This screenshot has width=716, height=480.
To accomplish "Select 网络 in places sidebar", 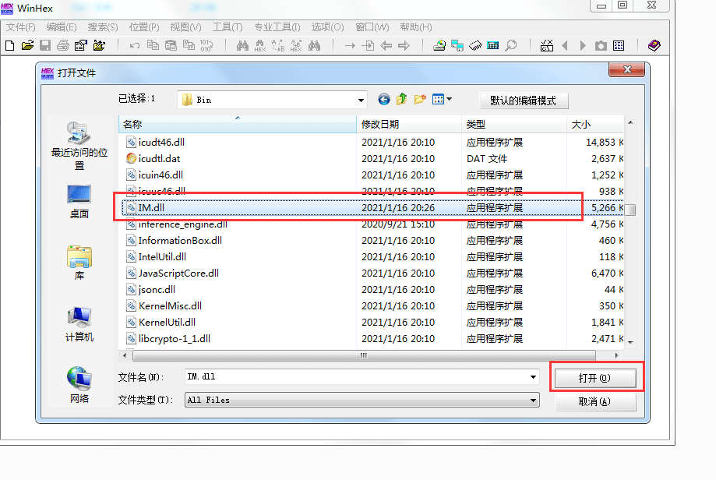I will click(79, 385).
